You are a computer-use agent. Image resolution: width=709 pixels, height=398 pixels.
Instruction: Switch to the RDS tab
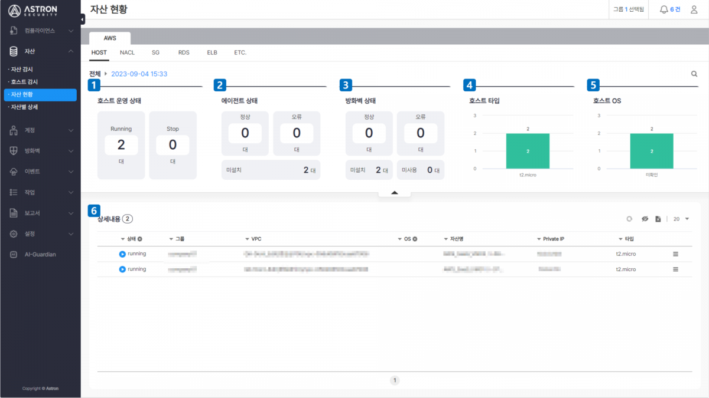pos(184,52)
